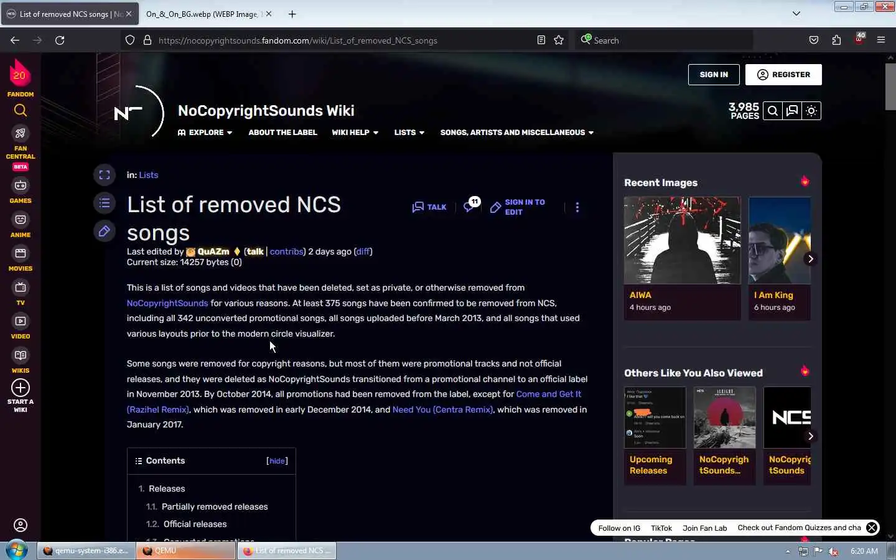The width and height of the screenshot is (896, 560).
Task: Toggle reader view icon in address bar
Action: [x=541, y=40]
